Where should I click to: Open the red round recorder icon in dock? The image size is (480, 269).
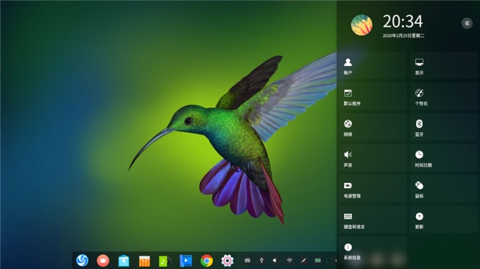103,260
